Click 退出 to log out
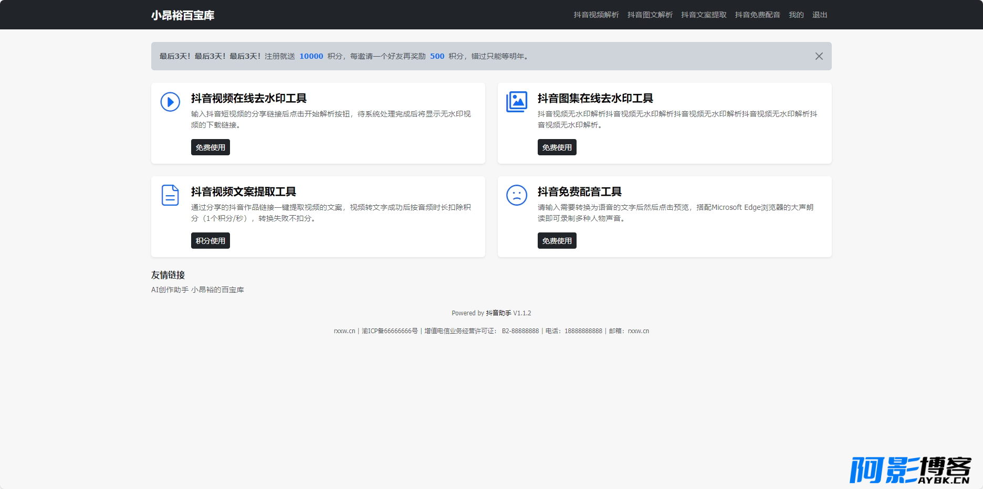983x489 pixels. [x=820, y=15]
